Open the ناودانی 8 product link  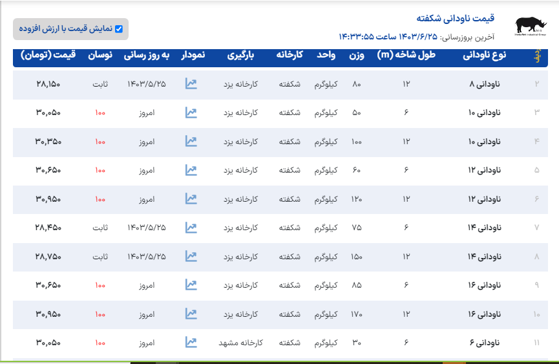coord(485,84)
